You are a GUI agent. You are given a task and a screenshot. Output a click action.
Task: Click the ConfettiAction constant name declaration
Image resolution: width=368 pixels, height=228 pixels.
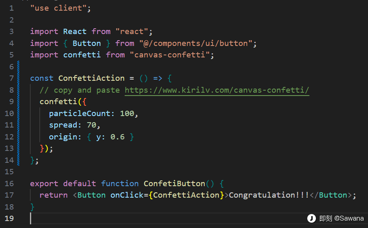tap(91, 78)
